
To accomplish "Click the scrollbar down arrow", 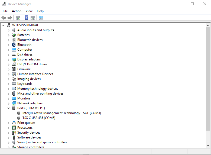I will (208, 146).
